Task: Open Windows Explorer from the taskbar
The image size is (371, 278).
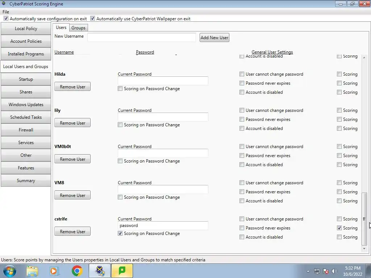Action: (x=32, y=271)
